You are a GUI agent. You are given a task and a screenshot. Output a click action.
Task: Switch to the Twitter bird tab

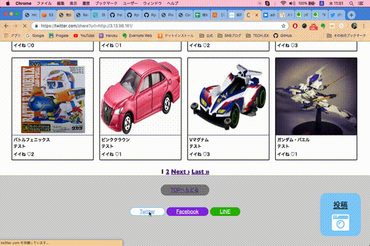point(337,15)
